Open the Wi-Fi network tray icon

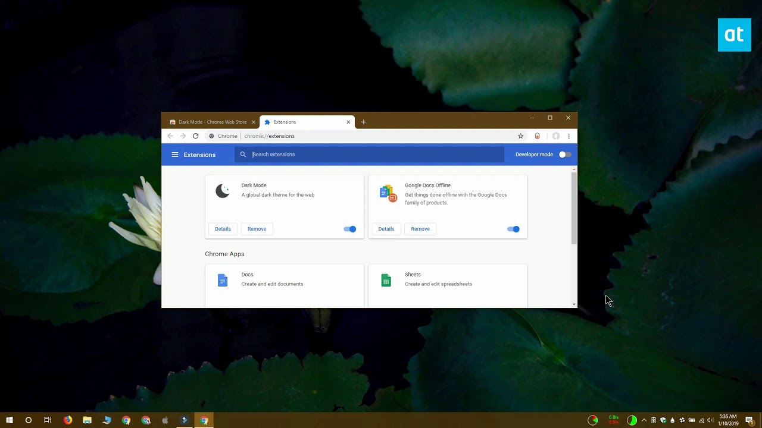click(x=701, y=420)
